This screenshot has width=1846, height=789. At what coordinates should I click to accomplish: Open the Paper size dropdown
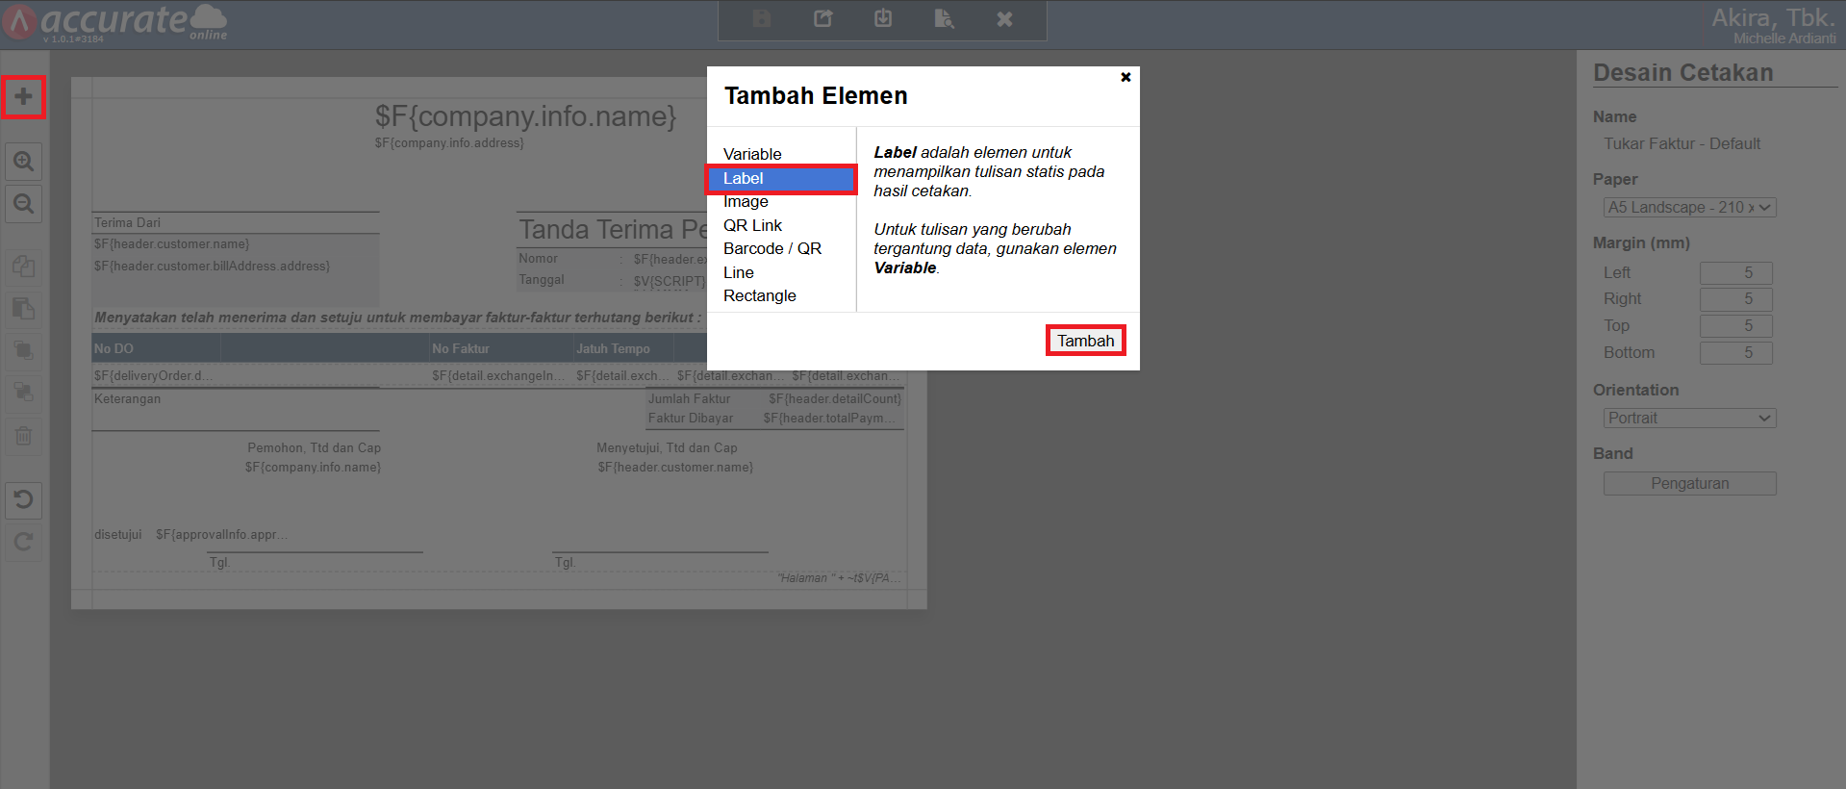tap(1689, 208)
